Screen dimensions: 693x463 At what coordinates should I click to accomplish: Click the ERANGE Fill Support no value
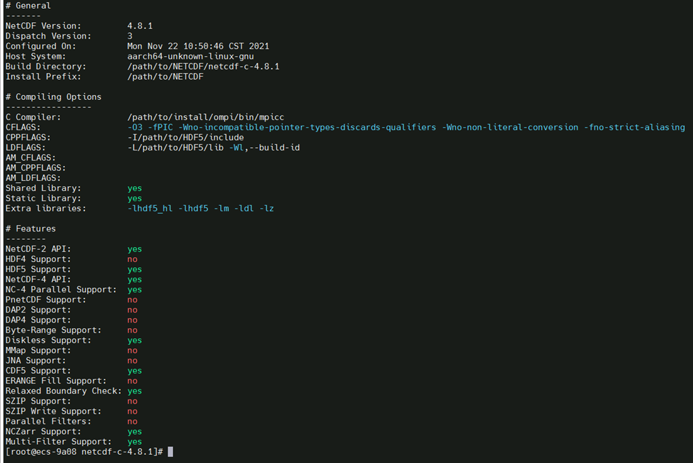tap(132, 381)
